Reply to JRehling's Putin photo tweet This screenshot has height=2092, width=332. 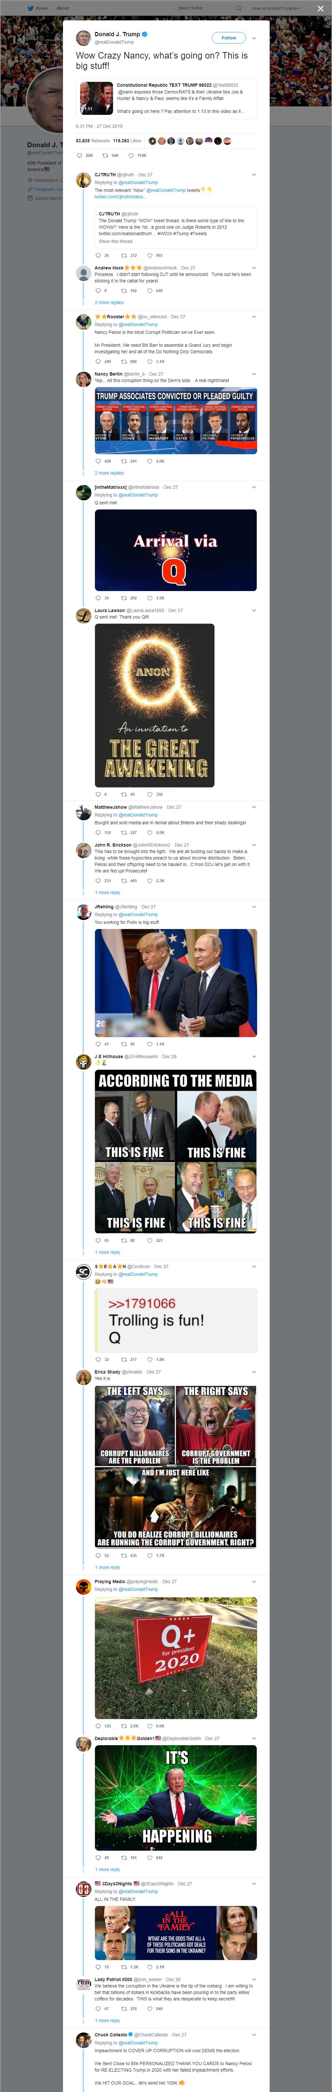[98, 1044]
